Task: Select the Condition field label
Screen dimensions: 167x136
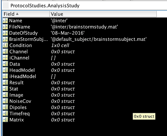Action: [21, 45]
